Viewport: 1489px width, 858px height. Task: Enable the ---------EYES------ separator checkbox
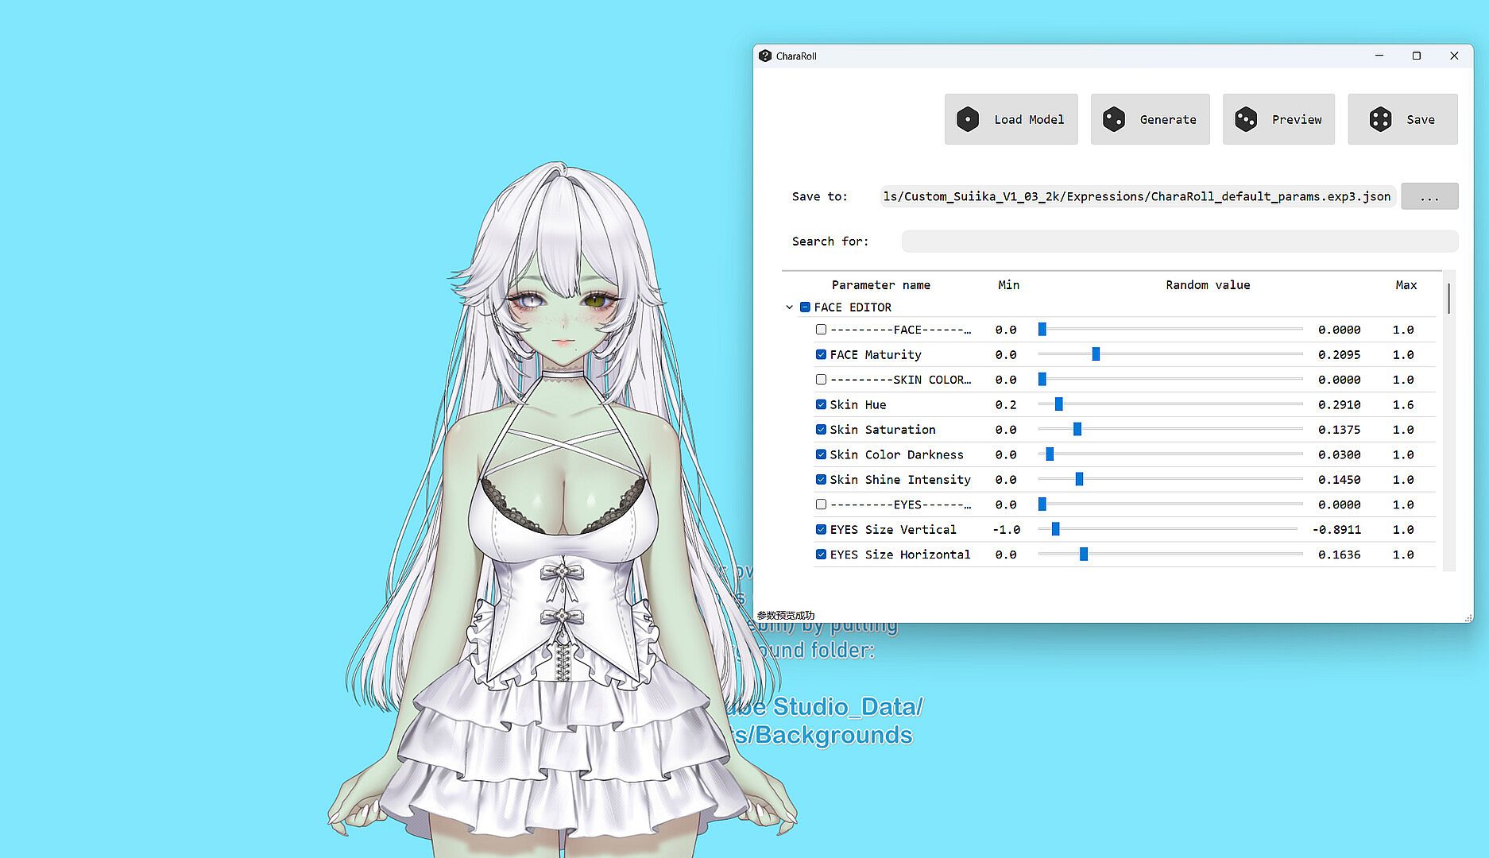(821, 504)
